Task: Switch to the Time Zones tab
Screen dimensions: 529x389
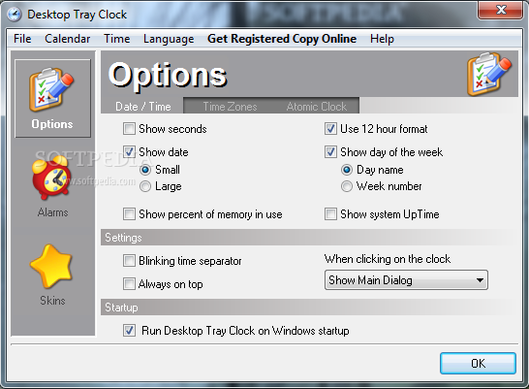Action: [x=230, y=107]
